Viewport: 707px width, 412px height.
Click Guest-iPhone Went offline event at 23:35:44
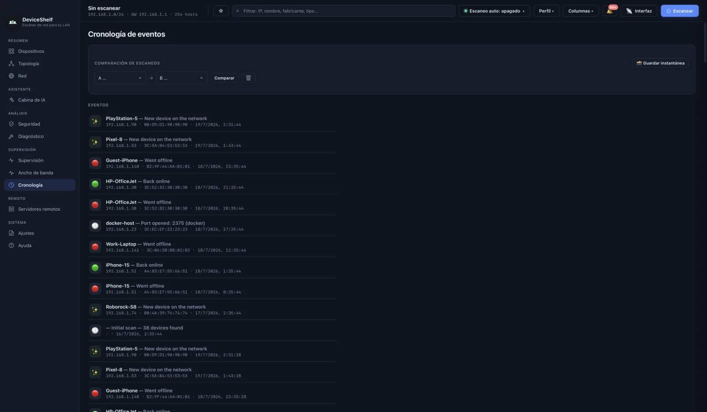212,163
